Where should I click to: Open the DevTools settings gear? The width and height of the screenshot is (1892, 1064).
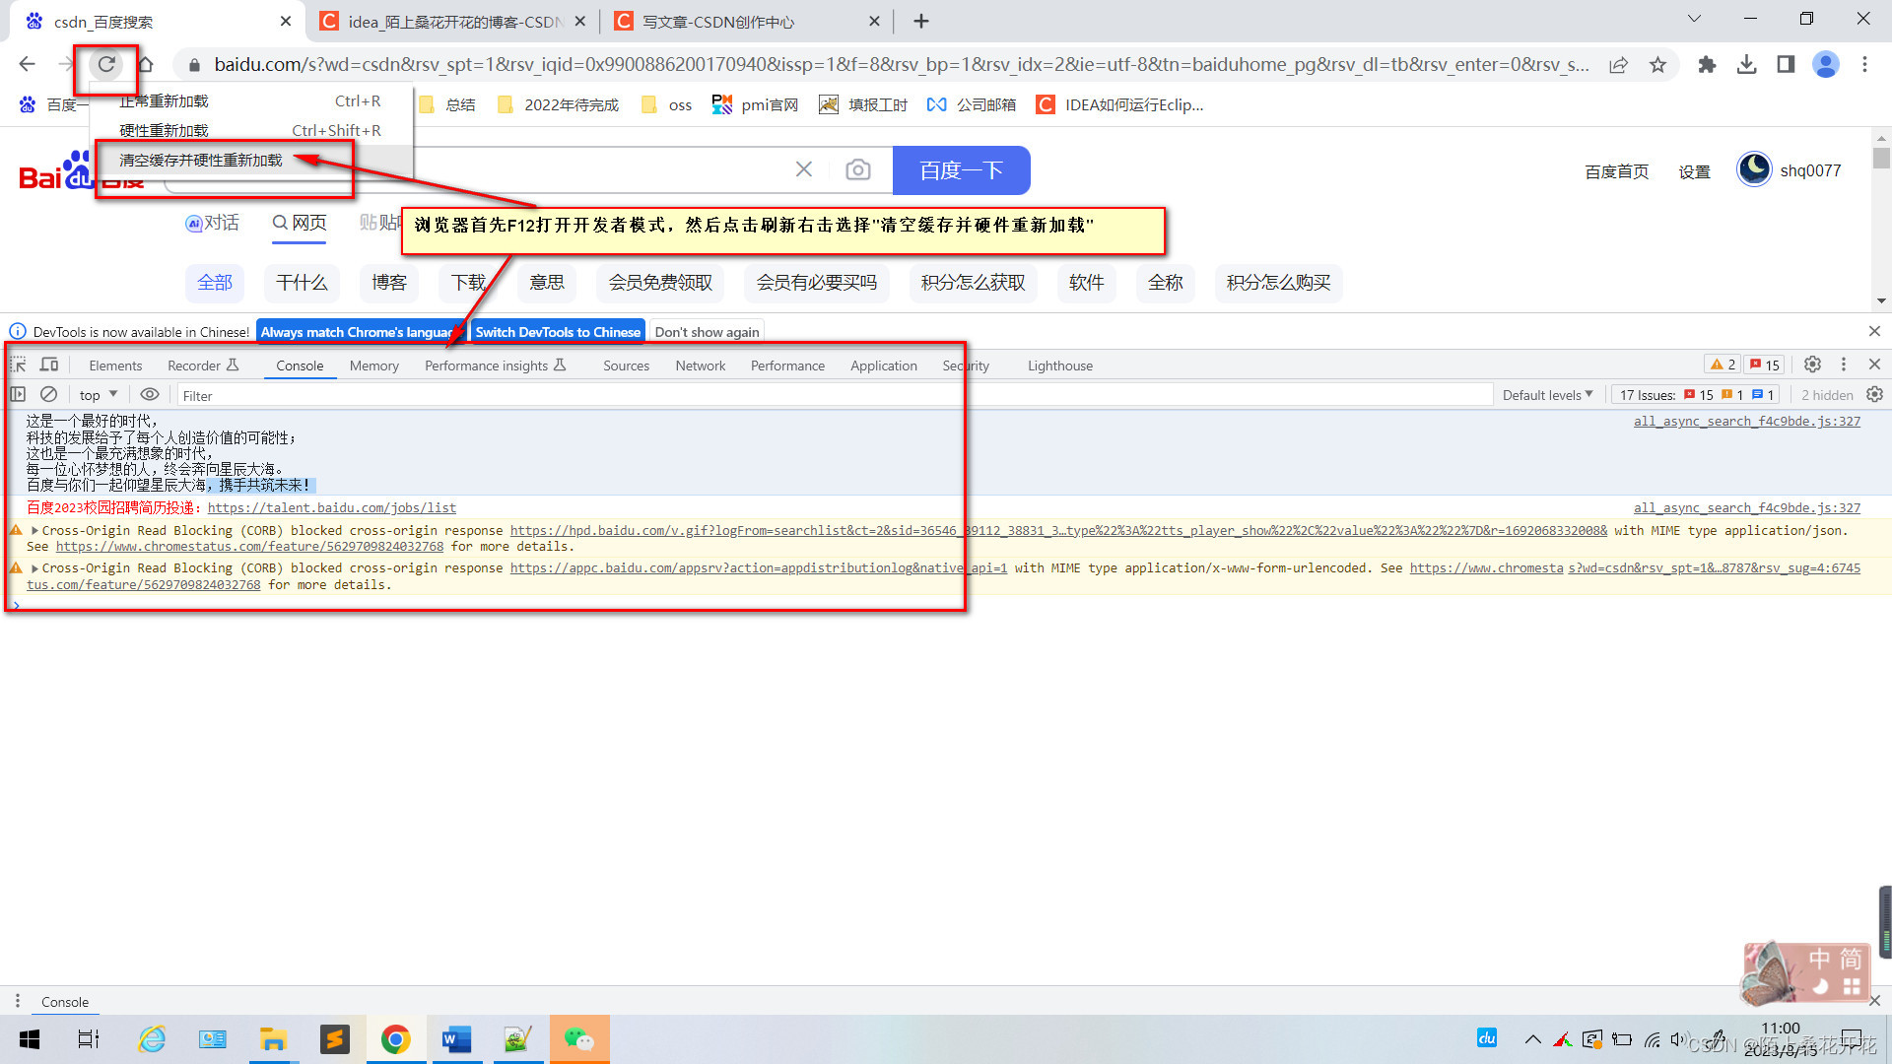pyautogui.click(x=1812, y=365)
